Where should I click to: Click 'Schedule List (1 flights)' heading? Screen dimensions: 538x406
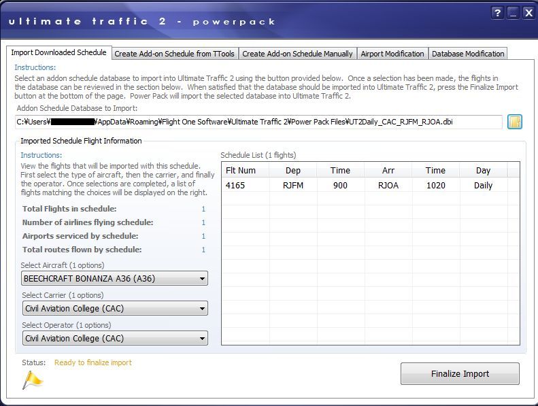258,155
